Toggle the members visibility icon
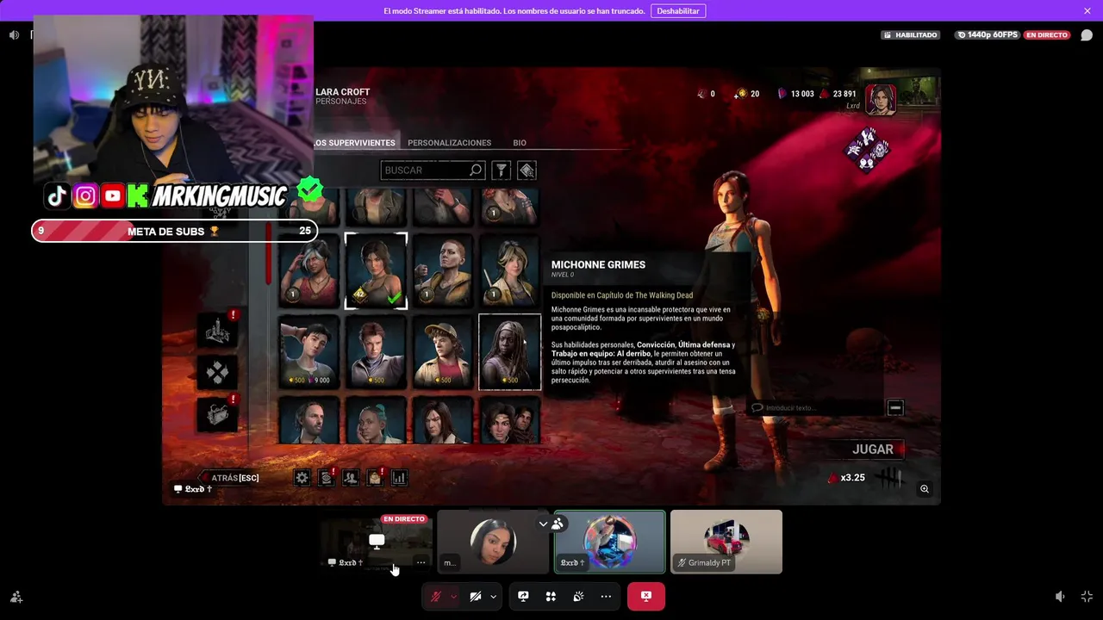 click(x=558, y=524)
